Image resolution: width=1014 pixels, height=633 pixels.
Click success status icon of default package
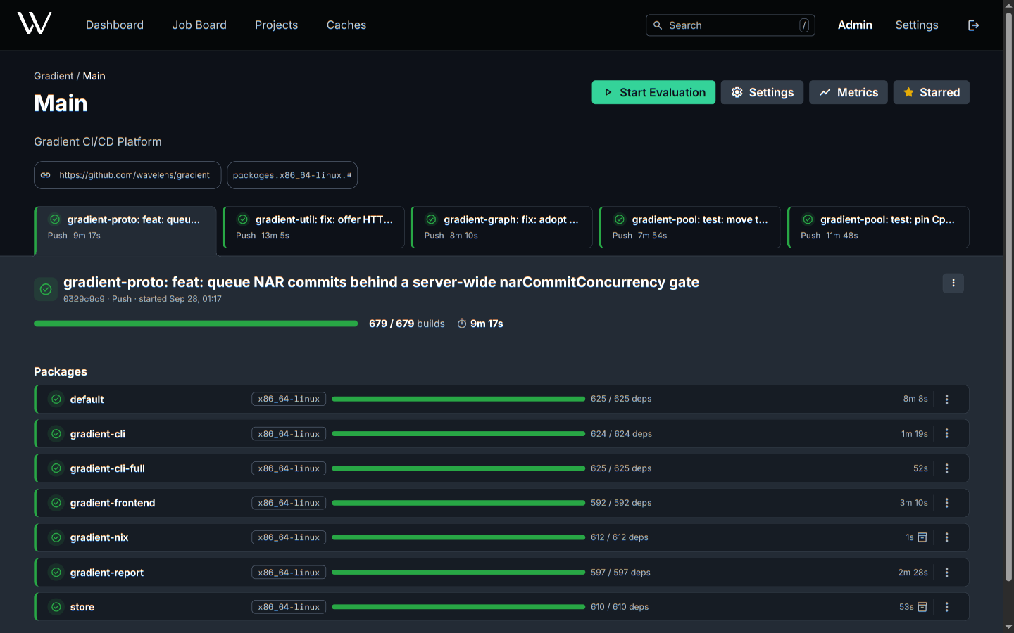tap(56, 399)
